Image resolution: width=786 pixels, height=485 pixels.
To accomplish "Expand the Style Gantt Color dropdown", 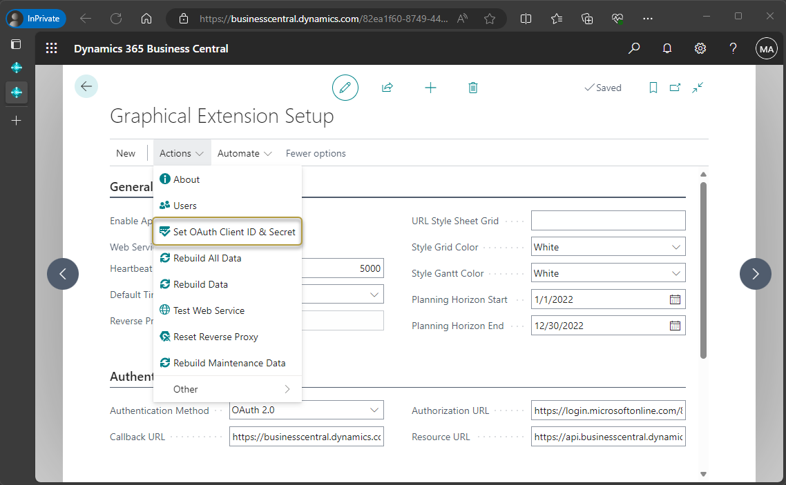I will [675, 273].
